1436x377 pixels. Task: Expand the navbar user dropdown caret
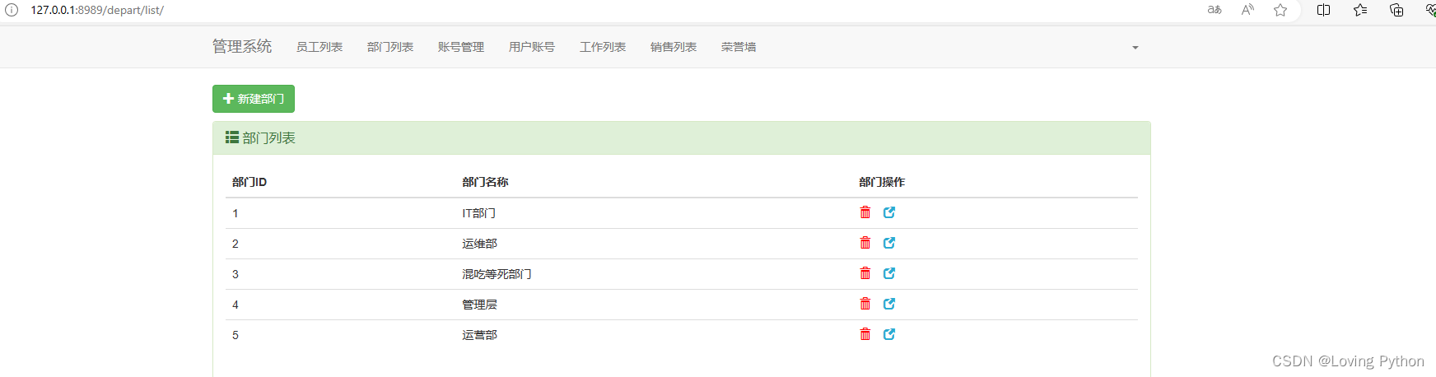1135,48
